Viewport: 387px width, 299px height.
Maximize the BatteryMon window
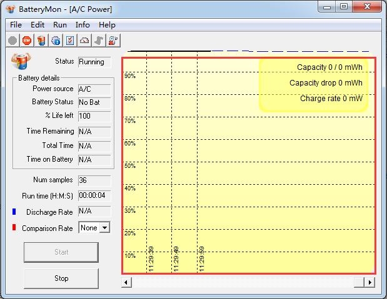tap(344, 6)
